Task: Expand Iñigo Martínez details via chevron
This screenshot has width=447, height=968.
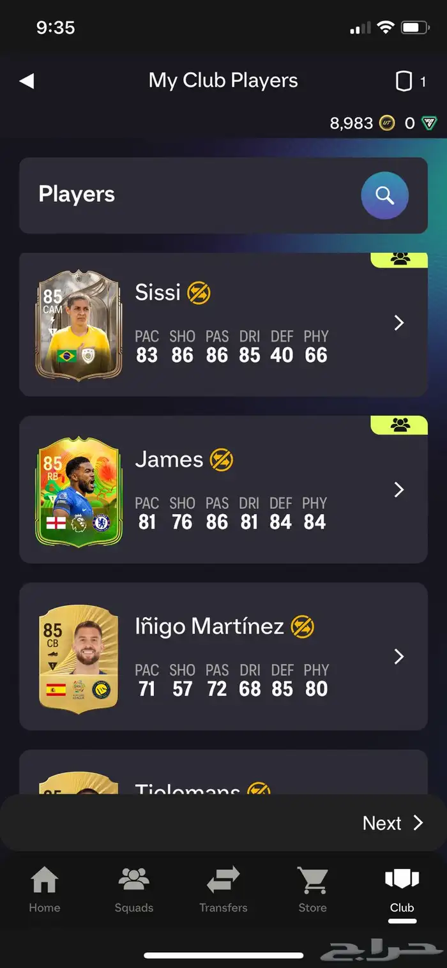Action: pos(399,656)
